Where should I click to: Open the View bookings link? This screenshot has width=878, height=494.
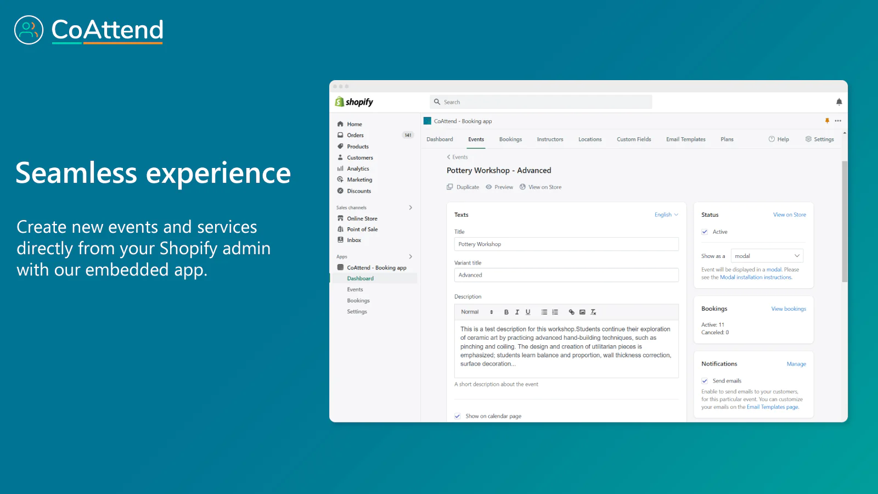pos(789,309)
